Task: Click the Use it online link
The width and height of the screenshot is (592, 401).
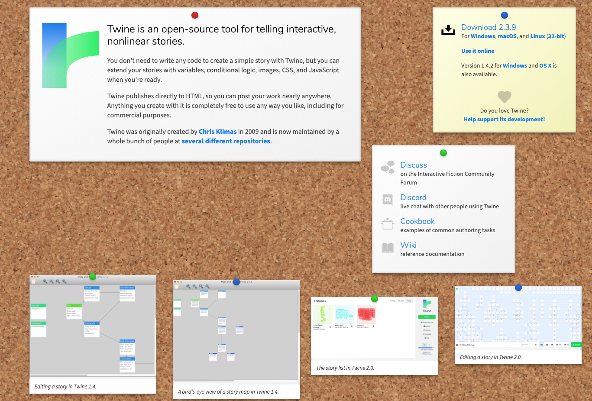Action: pyautogui.click(x=478, y=51)
